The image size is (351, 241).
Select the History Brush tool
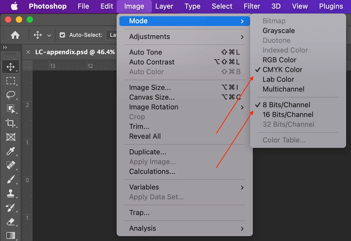coord(11,208)
